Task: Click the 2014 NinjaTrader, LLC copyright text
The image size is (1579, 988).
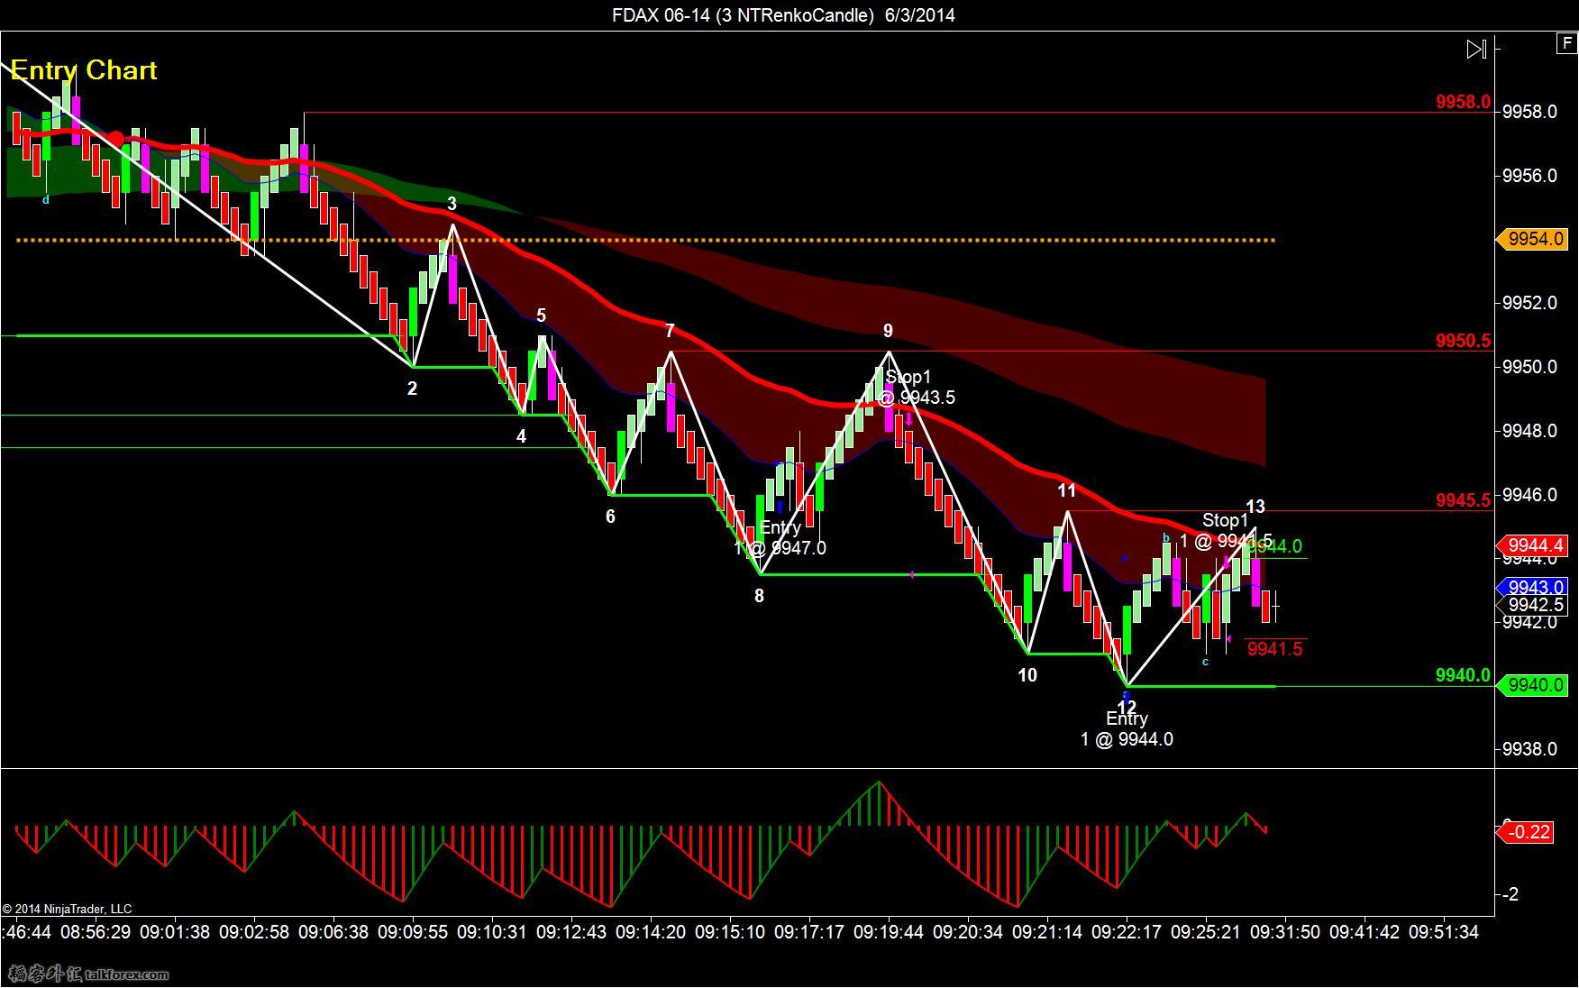Action: pos(67,909)
